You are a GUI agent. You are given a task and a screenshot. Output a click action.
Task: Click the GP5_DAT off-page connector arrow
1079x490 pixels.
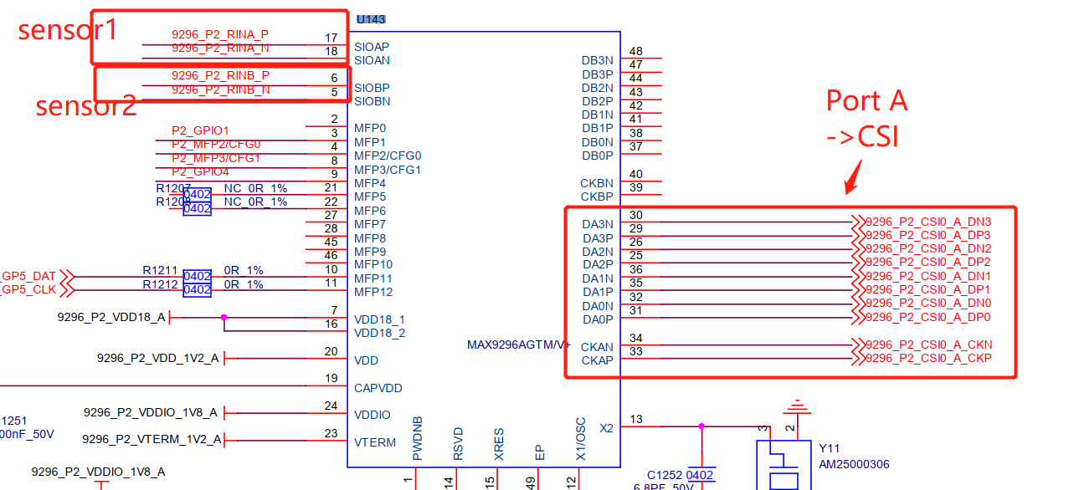point(68,276)
